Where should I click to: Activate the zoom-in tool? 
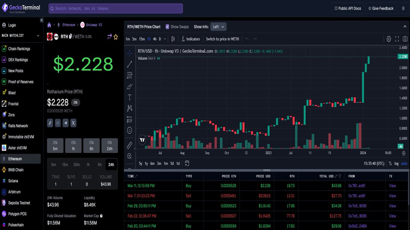130,156
